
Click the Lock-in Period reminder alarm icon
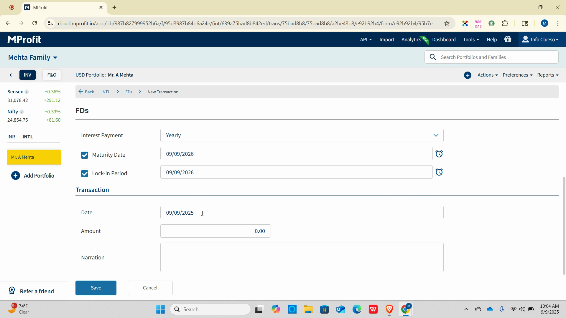pos(439,172)
